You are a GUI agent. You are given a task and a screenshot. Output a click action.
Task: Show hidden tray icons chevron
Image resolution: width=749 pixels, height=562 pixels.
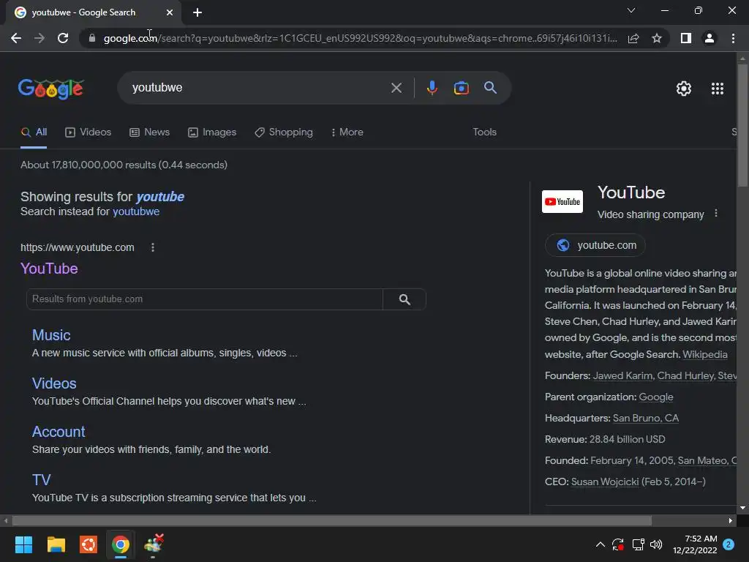pos(600,544)
